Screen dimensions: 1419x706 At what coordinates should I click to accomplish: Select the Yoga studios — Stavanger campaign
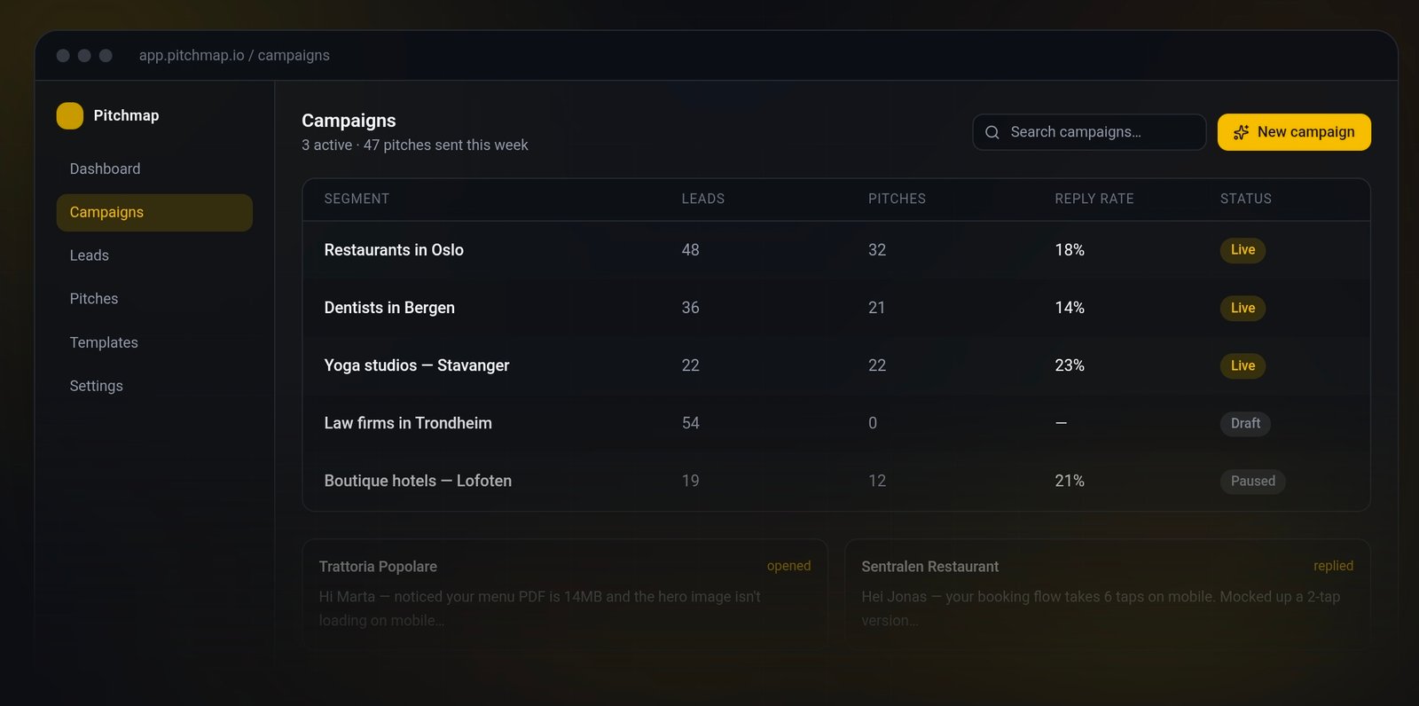(x=836, y=365)
